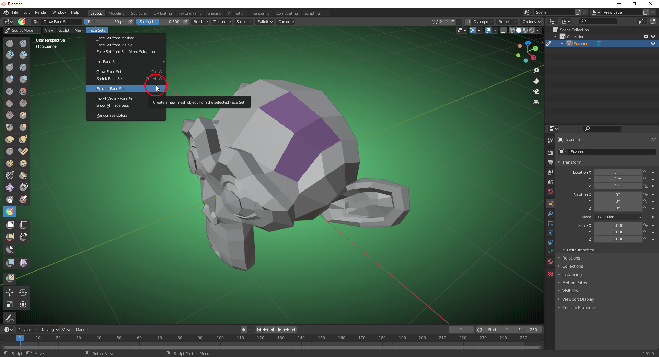Open the Falloff dropdown
The image size is (659, 357).
265,22
